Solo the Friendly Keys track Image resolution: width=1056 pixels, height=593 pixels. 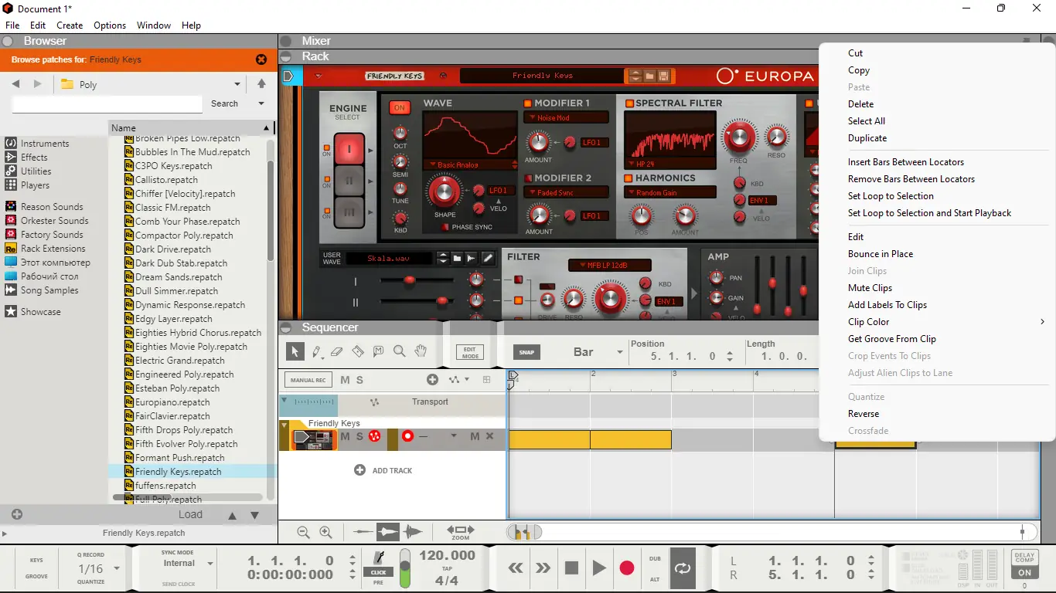coord(359,436)
